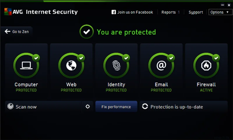The height and width of the screenshot is (140, 233).
Task: Click the scan settings gear icon
Action: coord(88,107)
